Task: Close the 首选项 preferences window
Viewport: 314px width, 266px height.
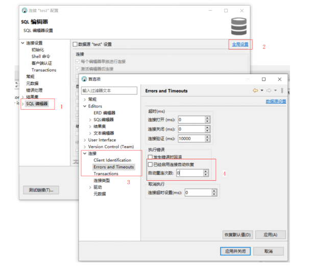Action: pos(280,79)
